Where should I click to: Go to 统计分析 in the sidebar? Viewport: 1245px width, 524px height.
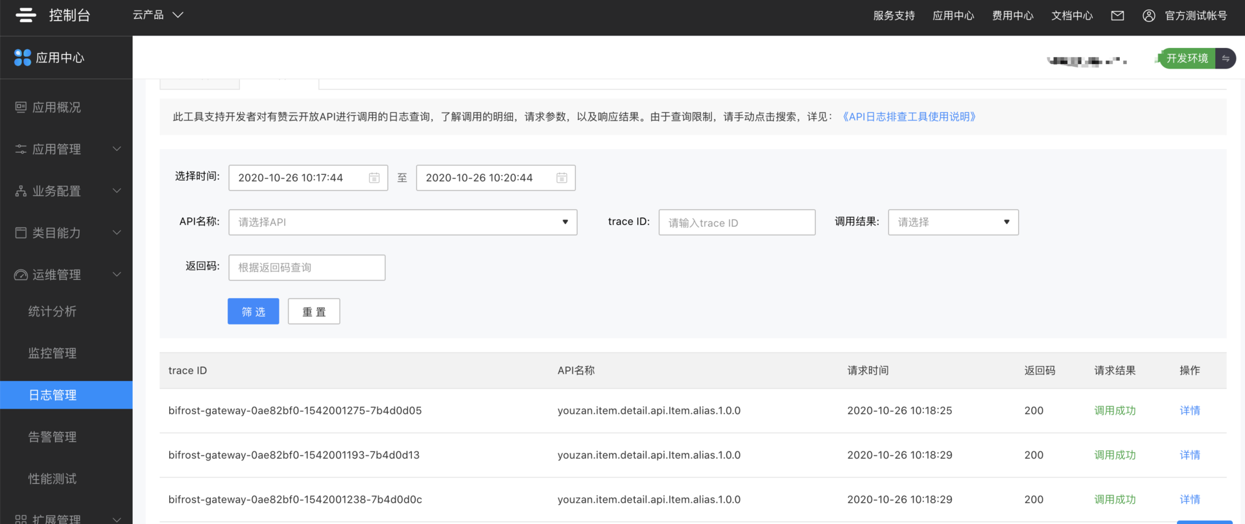(x=53, y=312)
